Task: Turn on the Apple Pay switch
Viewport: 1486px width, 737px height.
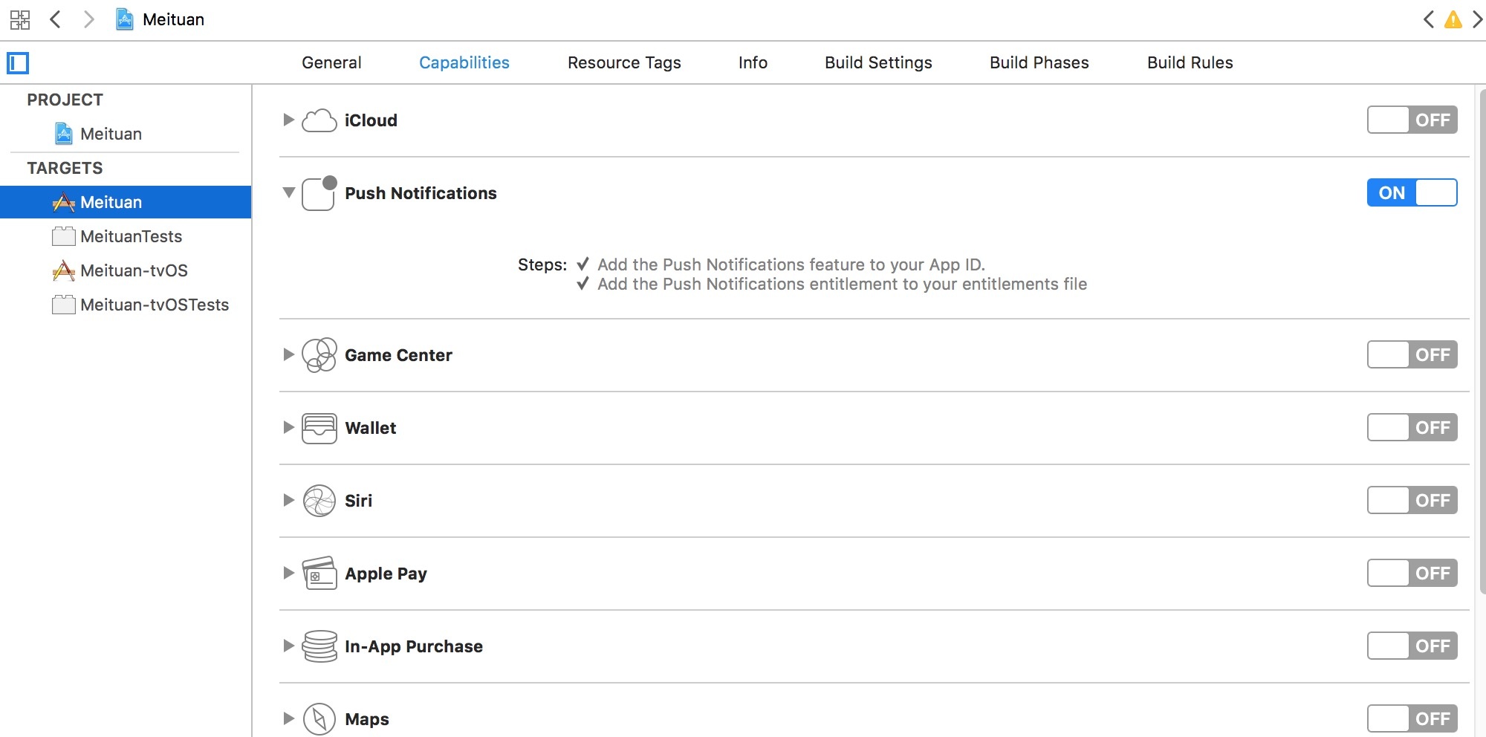Action: [x=1412, y=574]
